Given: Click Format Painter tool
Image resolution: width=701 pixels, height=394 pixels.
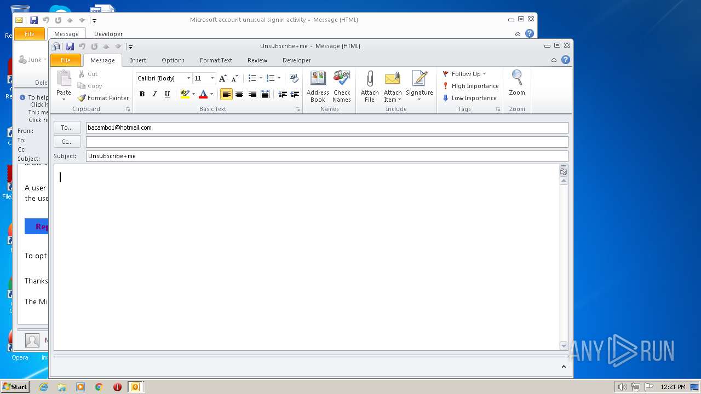Looking at the screenshot, I should [x=103, y=98].
